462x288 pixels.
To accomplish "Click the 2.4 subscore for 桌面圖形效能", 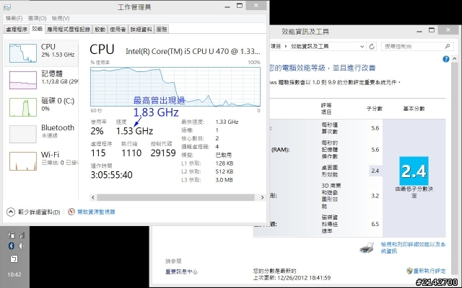I will pyautogui.click(x=375, y=171).
